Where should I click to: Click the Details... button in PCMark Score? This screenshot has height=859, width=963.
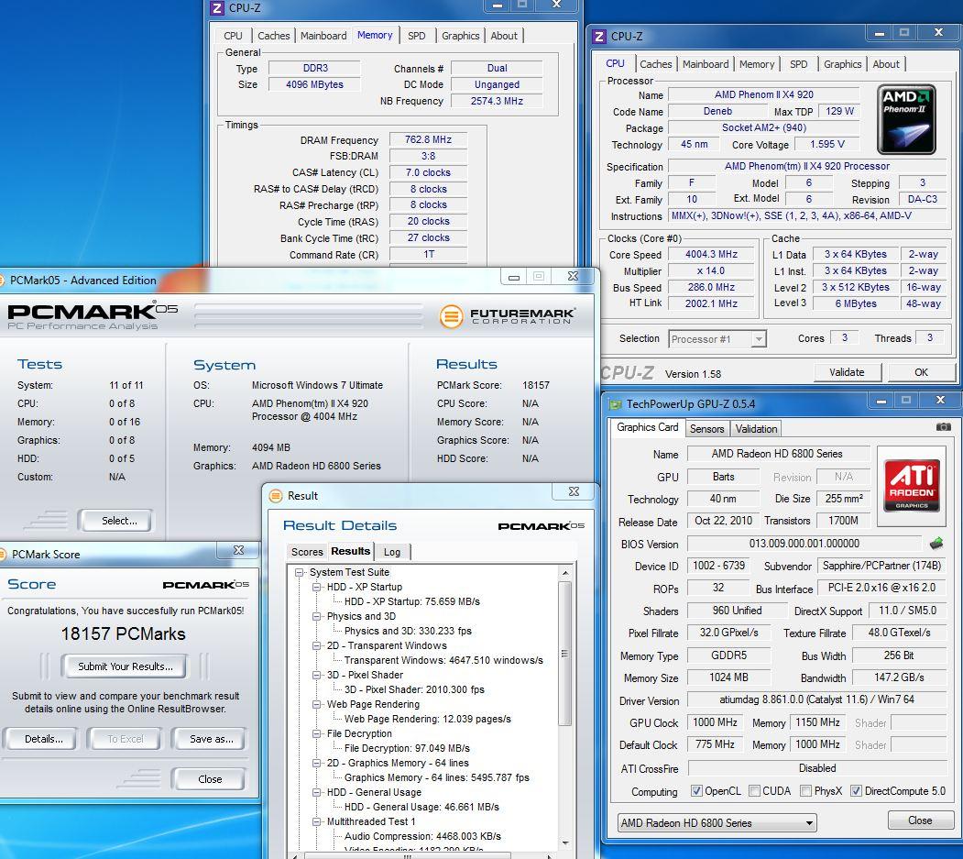pyautogui.click(x=44, y=739)
